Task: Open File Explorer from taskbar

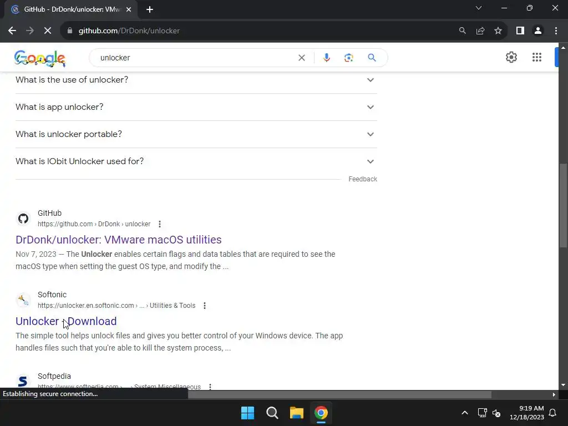Action: [296, 413]
